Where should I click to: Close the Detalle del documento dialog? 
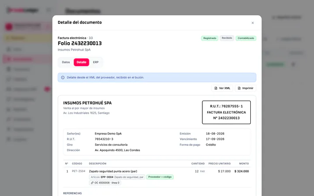pyautogui.click(x=253, y=23)
